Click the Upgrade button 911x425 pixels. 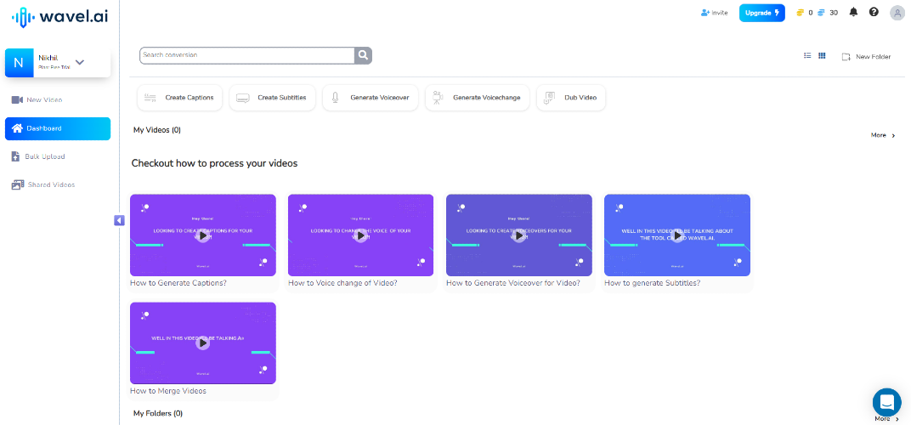pos(761,13)
